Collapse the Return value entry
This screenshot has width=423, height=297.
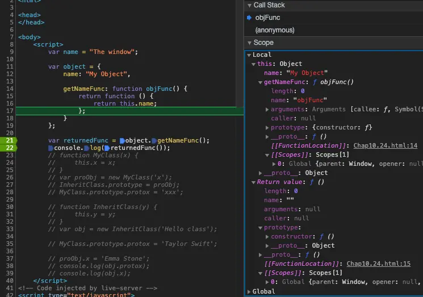(254, 182)
